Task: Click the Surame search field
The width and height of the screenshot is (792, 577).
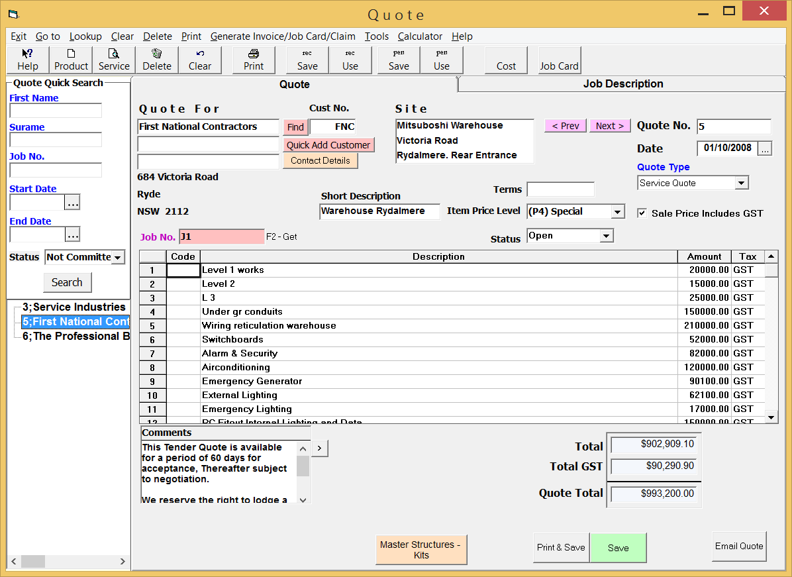Action: pyautogui.click(x=56, y=140)
